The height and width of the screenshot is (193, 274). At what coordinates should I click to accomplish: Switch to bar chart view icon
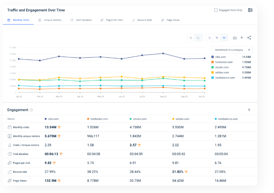click(191, 38)
